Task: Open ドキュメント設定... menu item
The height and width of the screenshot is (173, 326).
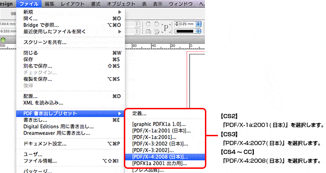Action: [x=71, y=144]
